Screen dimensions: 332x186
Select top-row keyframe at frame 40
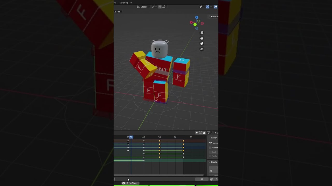pos(144,141)
